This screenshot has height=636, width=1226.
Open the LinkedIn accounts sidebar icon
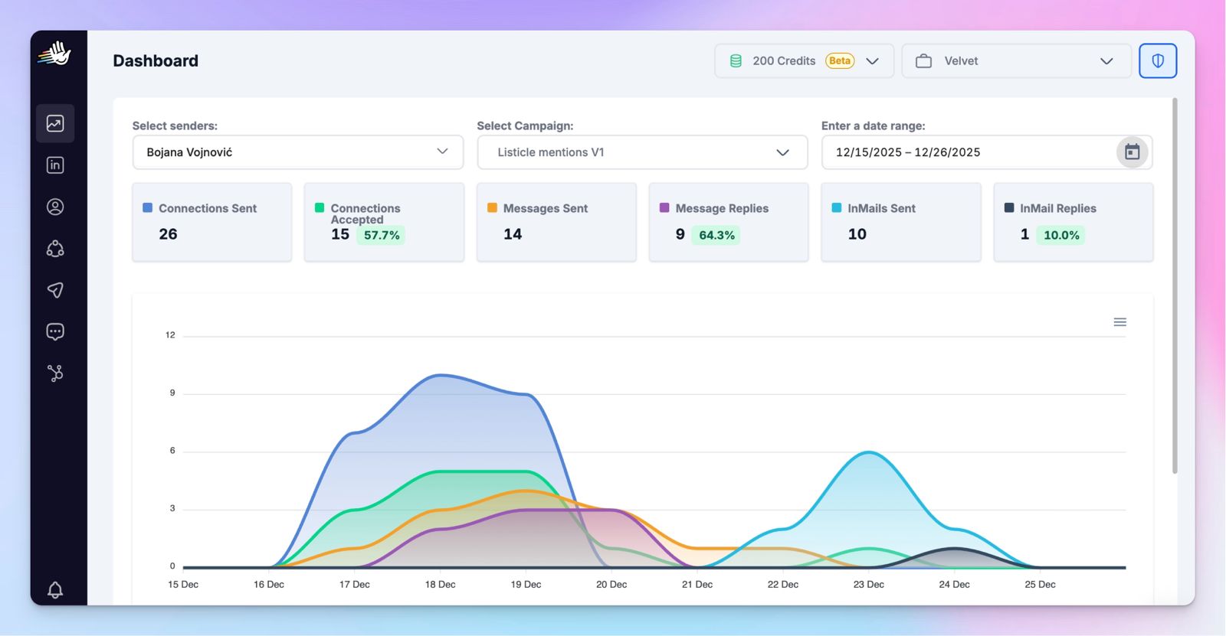coord(55,165)
